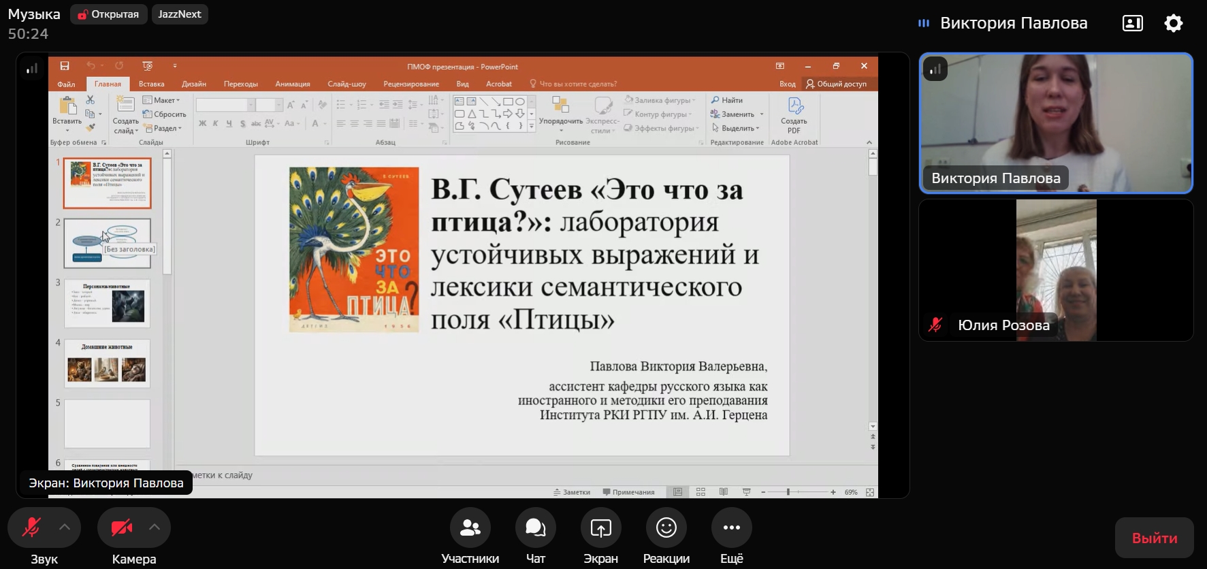Expand camera device options arrow
Image resolution: width=1207 pixels, height=569 pixels.
155,527
